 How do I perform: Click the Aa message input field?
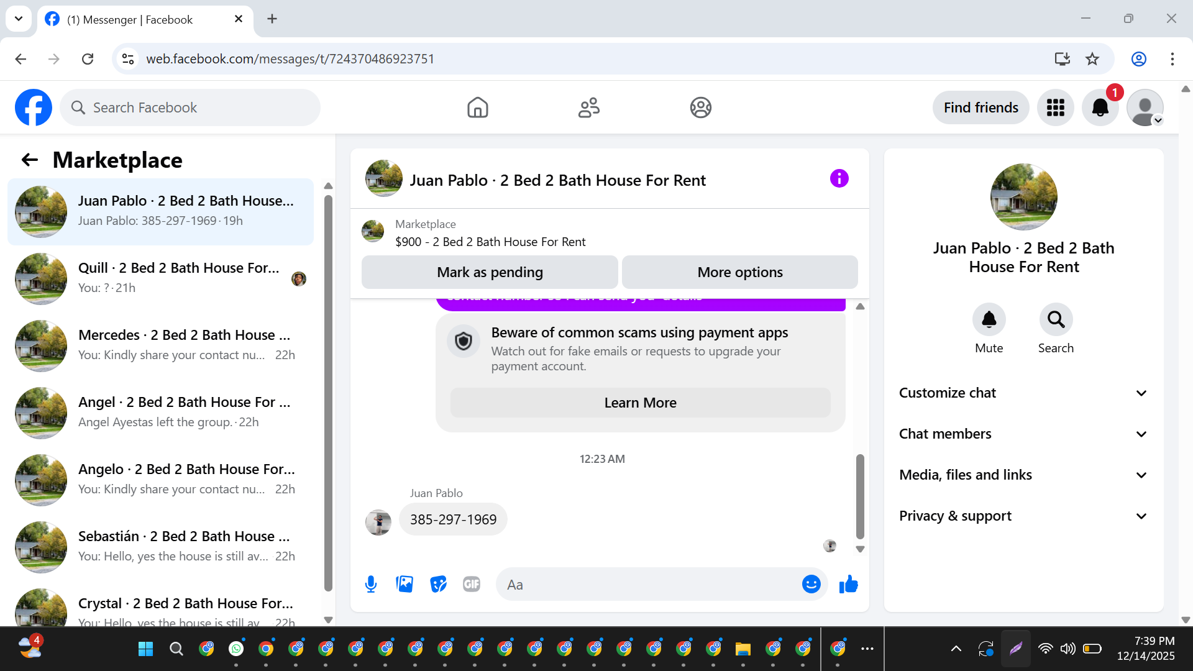click(x=646, y=585)
